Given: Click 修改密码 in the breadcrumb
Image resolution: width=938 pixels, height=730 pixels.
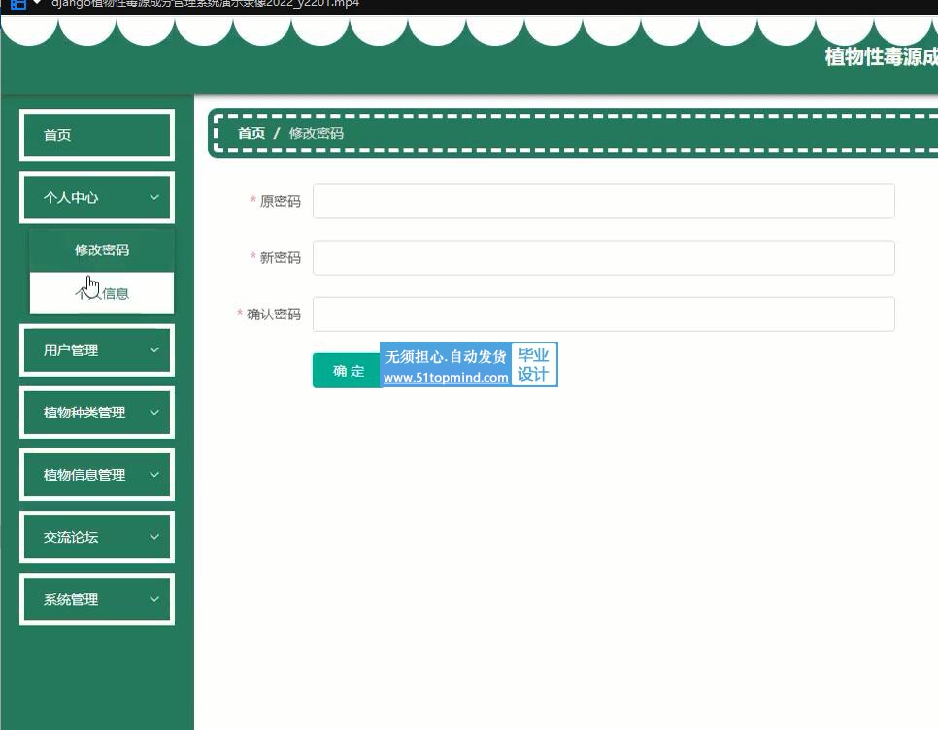Looking at the screenshot, I should click(x=317, y=133).
